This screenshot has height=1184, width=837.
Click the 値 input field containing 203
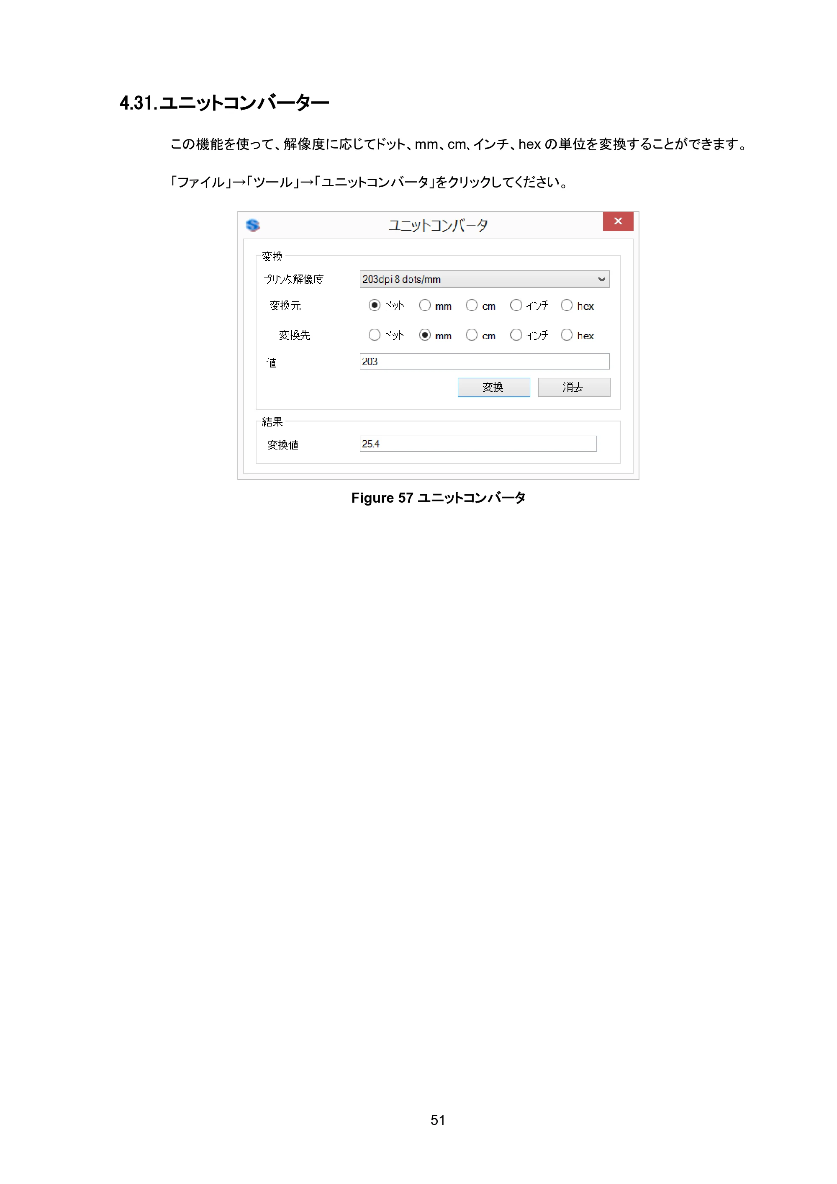point(484,362)
